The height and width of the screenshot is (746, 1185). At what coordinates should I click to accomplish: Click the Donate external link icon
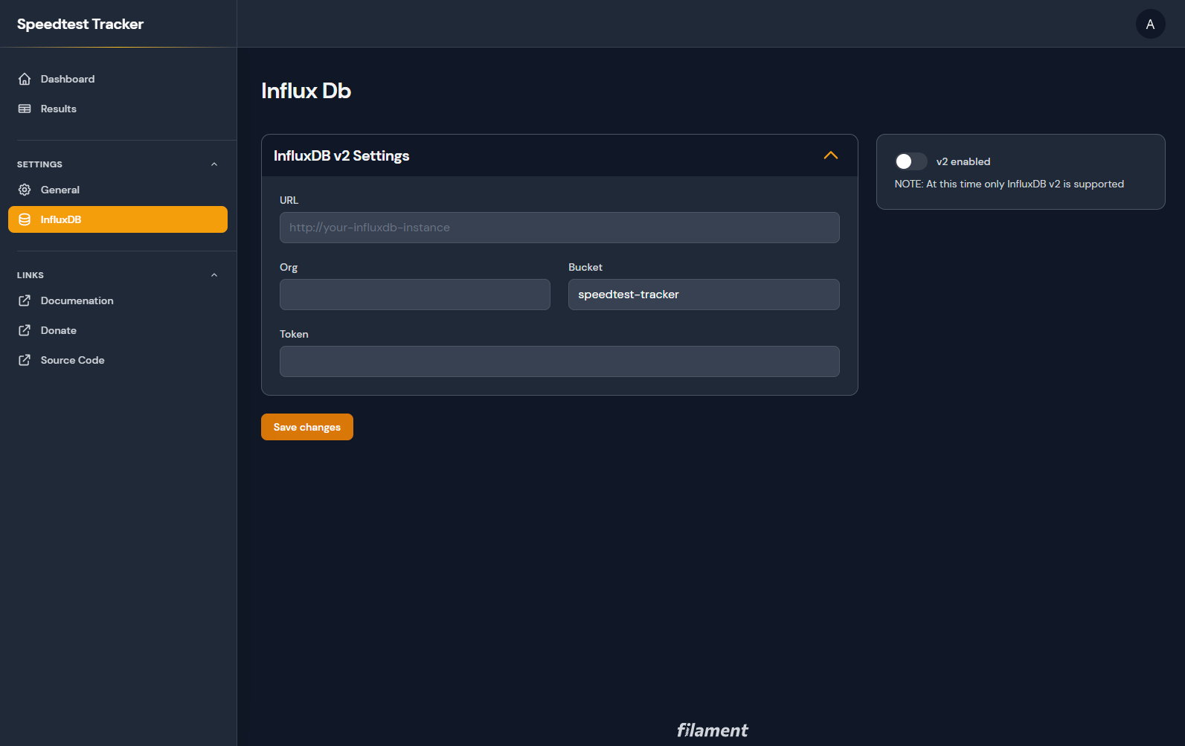coord(25,330)
